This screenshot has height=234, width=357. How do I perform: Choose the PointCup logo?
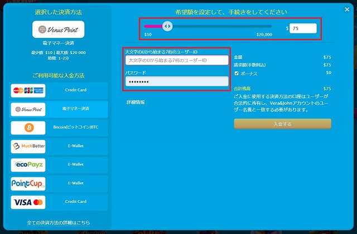tap(28, 183)
